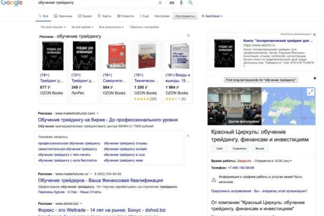Open 'Форекс - это Weltrade' ad link
The image size is (324, 216).
102,210
